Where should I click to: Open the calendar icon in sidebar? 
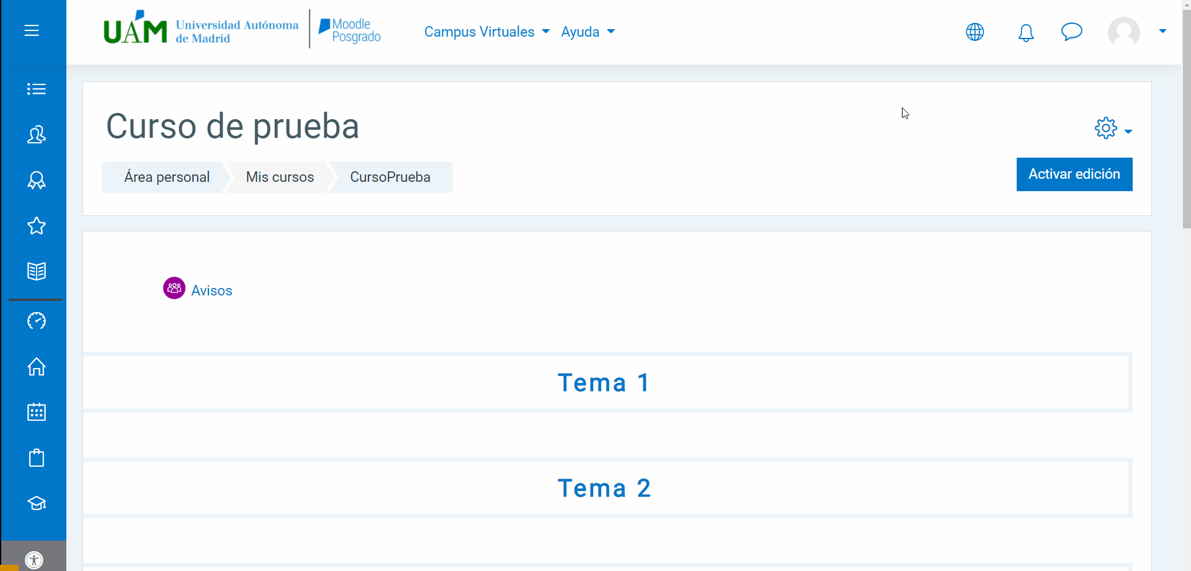click(x=37, y=412)
